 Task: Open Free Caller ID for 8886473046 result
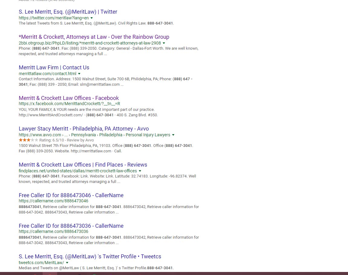pyautogui.click(x=71, y=195)
